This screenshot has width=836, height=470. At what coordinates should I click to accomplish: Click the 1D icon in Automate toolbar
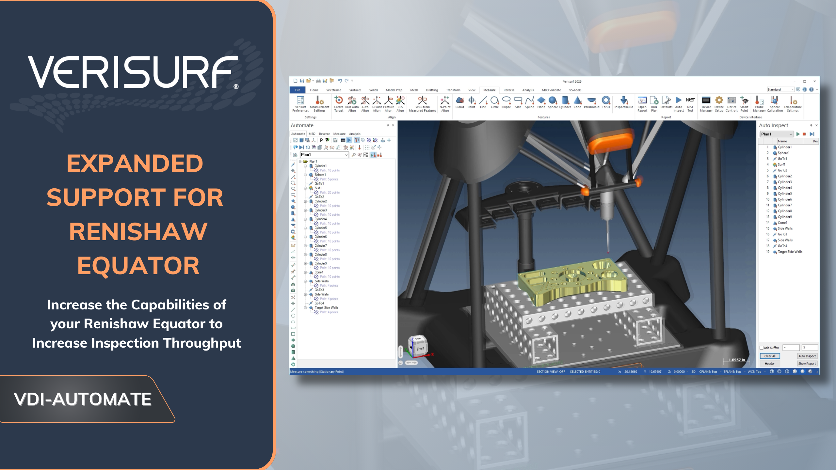(x=308, y=148)
